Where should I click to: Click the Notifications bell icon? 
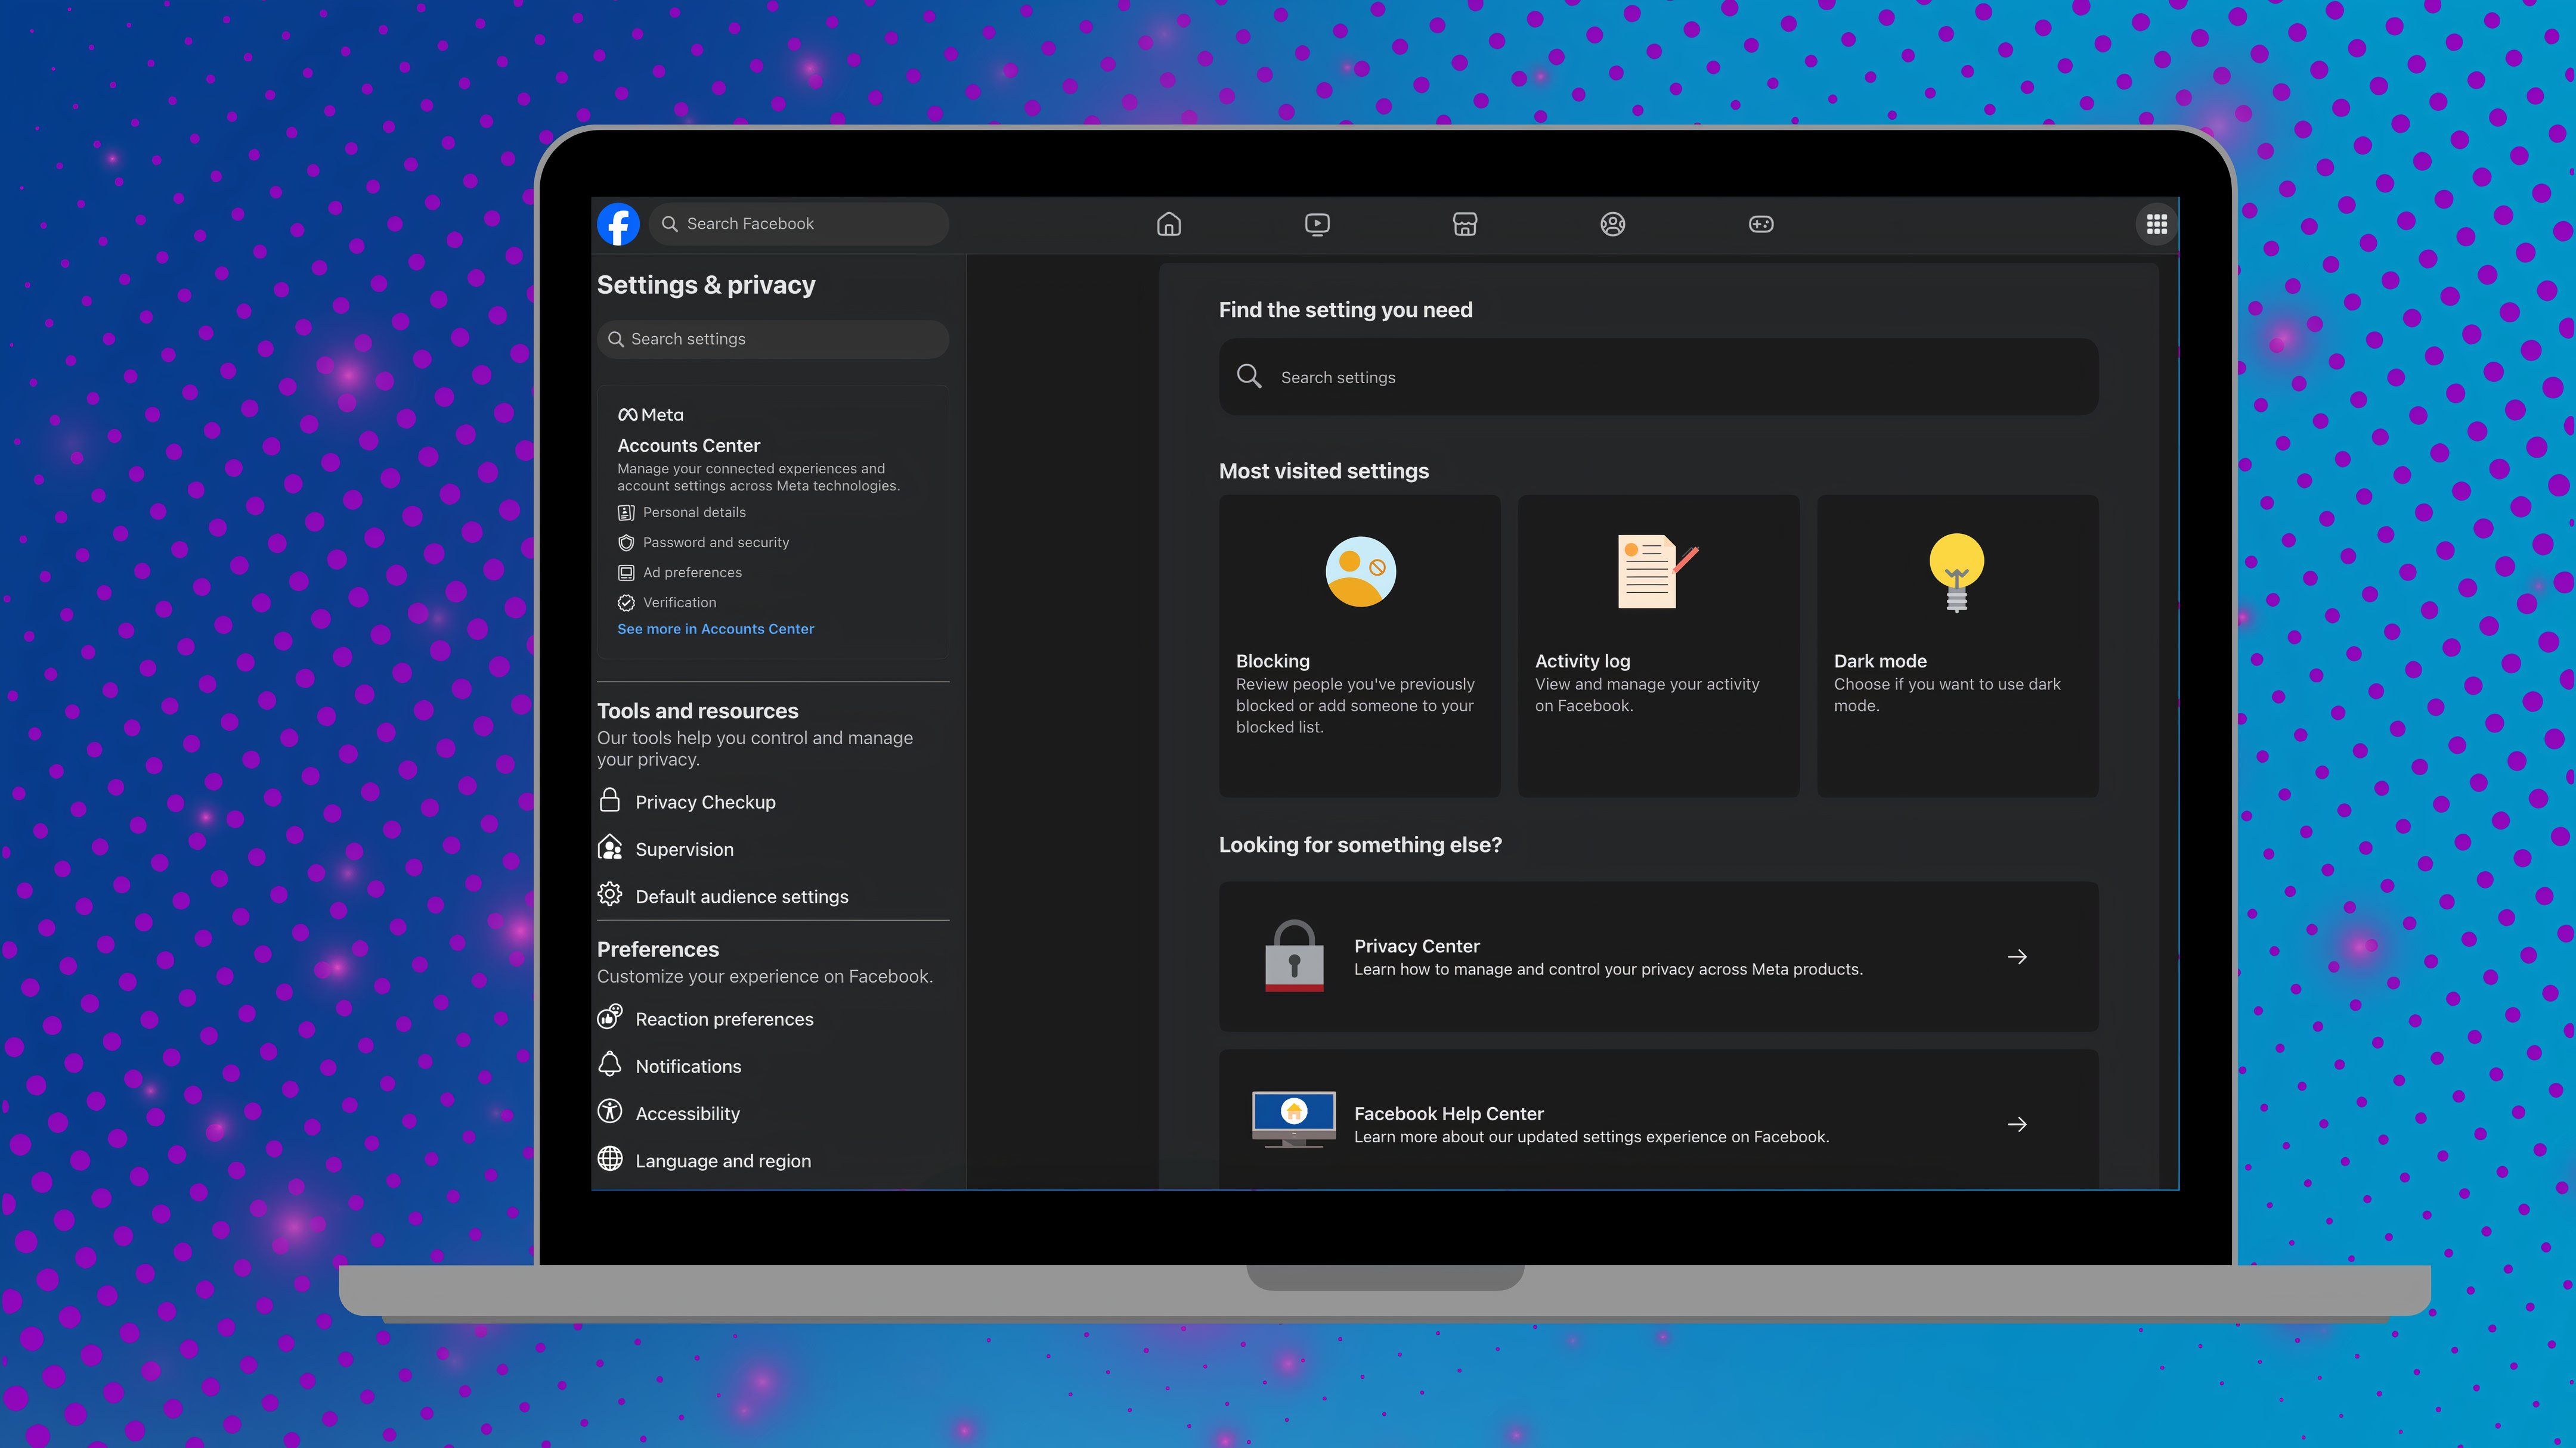[609, 1064]
